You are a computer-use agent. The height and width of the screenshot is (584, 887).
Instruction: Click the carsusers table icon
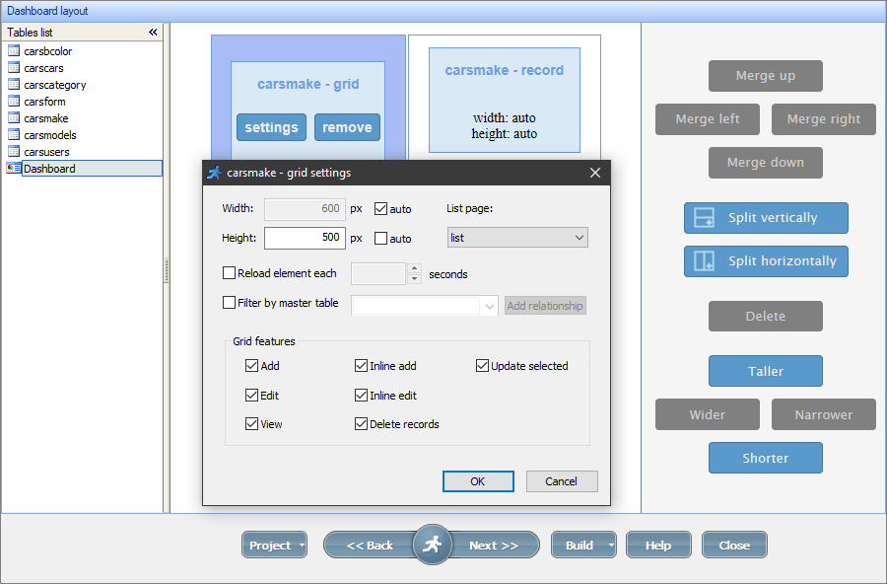click(x=14, y=151)
